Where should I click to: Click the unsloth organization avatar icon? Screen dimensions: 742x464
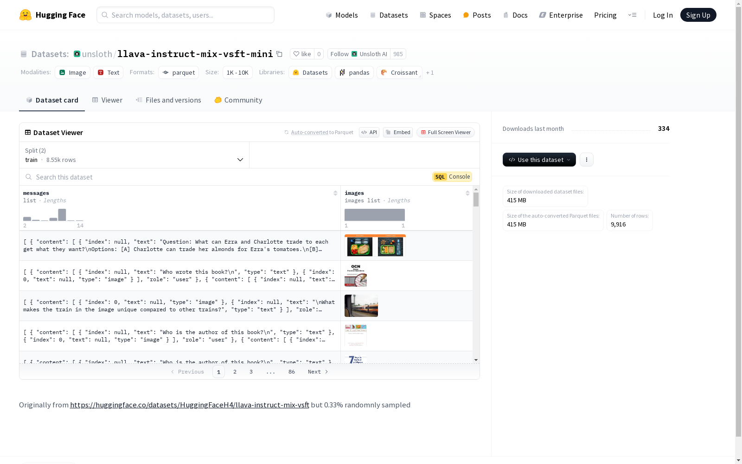(x=77, y=54)
